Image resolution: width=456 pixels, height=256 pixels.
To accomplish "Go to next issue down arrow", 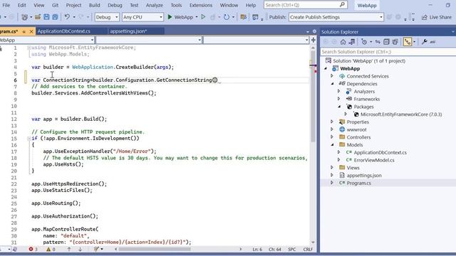I will (x=80, y=249).
